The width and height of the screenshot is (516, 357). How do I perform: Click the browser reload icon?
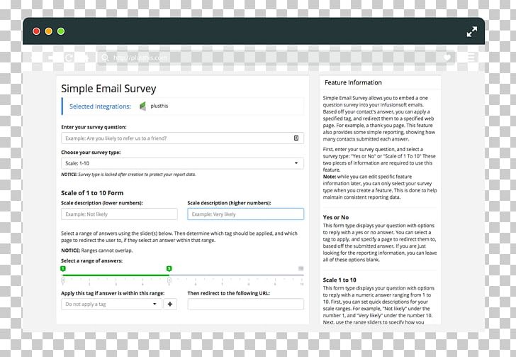tap(69, 57)
